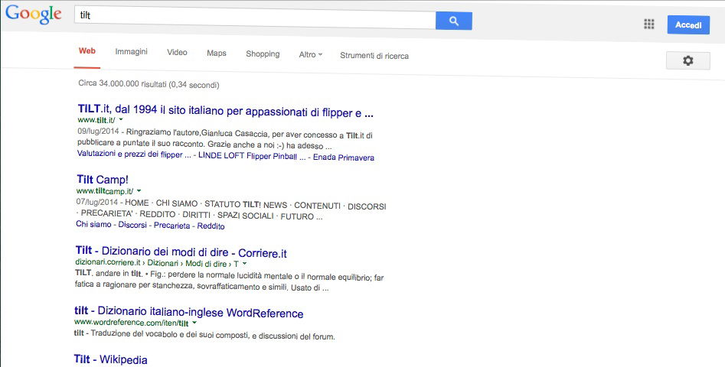Open the 'Reddito' sitelink
This screenshot has width=725, height=367.
211,226
